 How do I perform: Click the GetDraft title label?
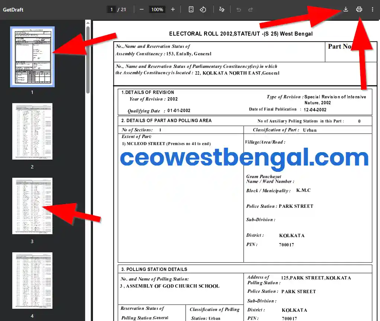(13, 9)
